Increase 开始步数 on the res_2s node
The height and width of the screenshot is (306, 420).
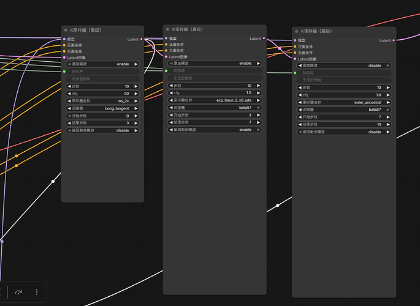(x=136, y=116)
